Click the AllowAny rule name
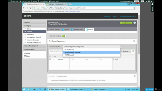The width and height of the screenshot is (162, 91). tap(60, 59)
